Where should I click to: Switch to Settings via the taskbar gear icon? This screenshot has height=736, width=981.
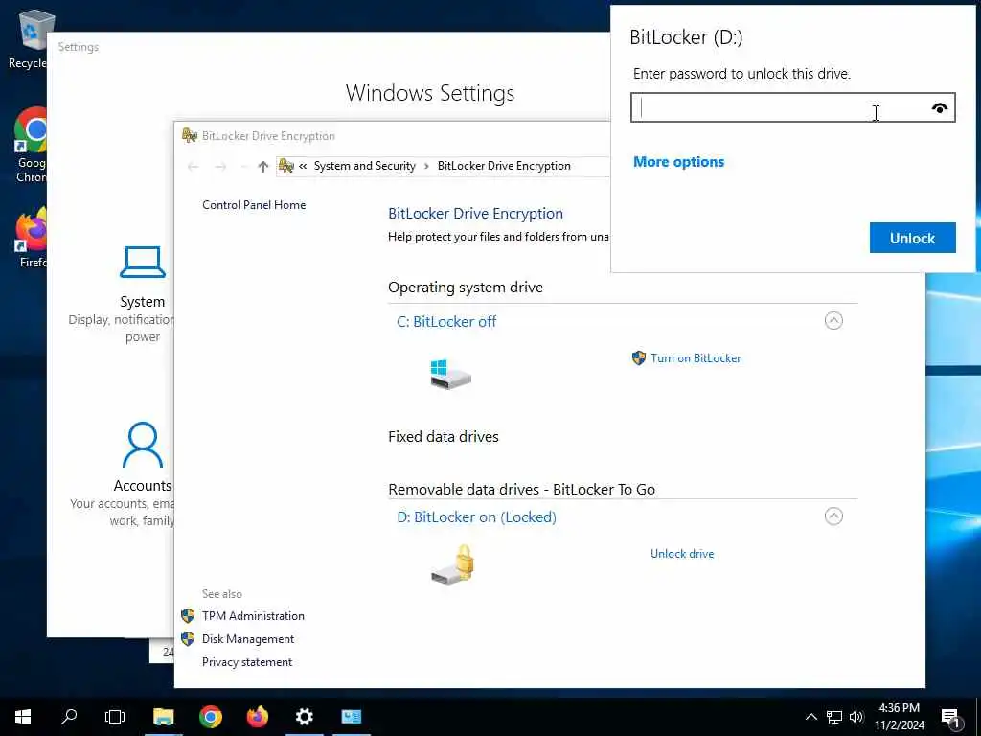[x=304, y=717]
